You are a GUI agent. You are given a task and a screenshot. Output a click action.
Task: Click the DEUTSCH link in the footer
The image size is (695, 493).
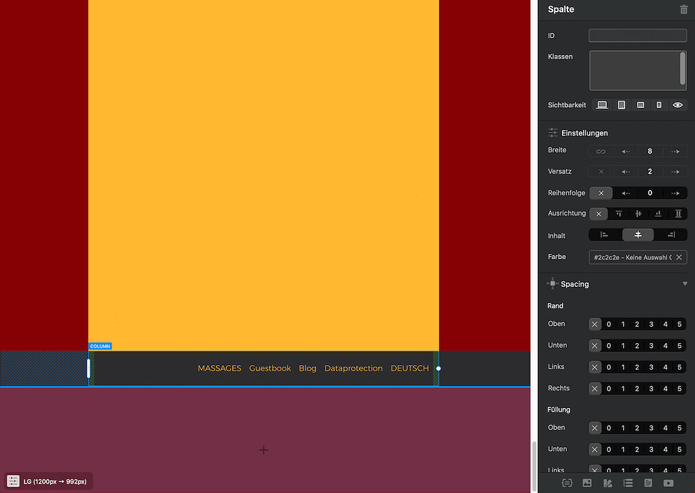point(409,368)
